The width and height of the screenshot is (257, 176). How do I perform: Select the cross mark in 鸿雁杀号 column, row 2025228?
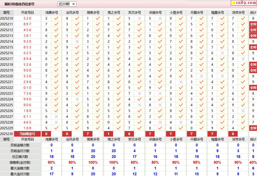click(56, 122)
